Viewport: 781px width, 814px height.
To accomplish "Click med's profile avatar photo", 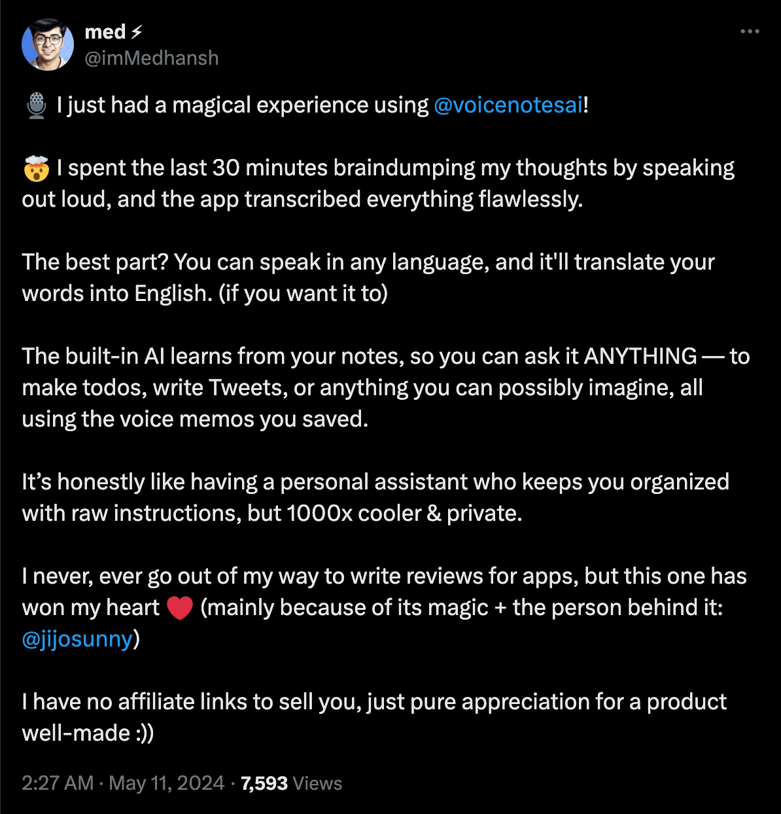I will pos(48,44).
